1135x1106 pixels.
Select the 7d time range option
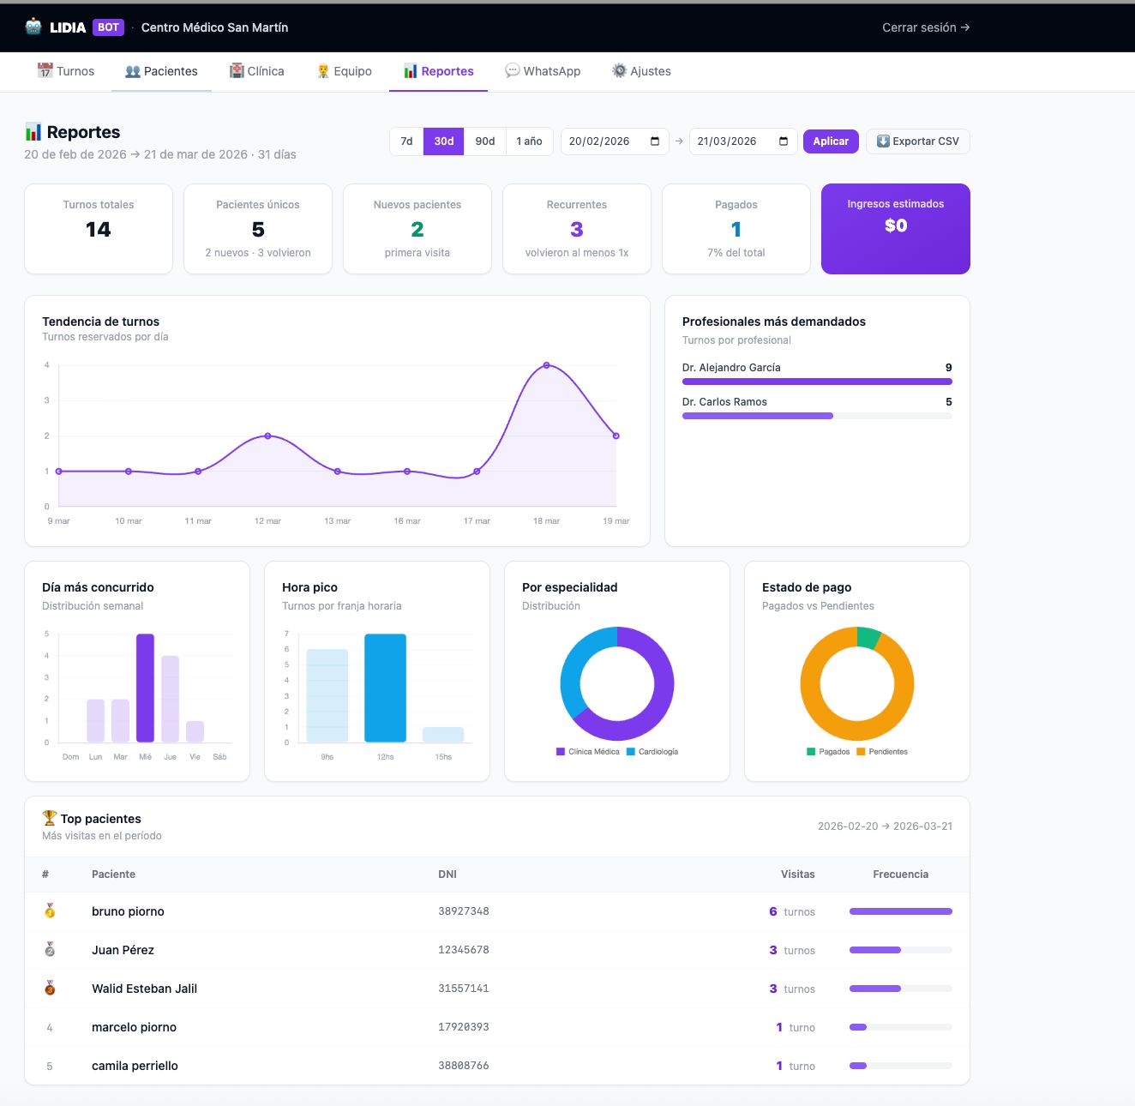(x=406, y=141)
